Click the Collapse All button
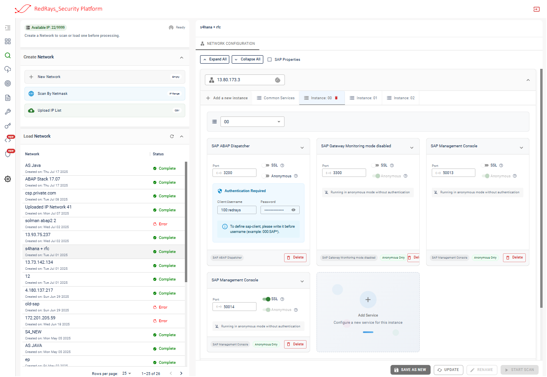This screenshot has width=547, height=377. point(247,59)
